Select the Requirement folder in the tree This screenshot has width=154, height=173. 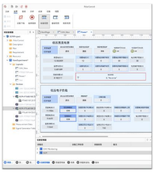pos(18,52)
